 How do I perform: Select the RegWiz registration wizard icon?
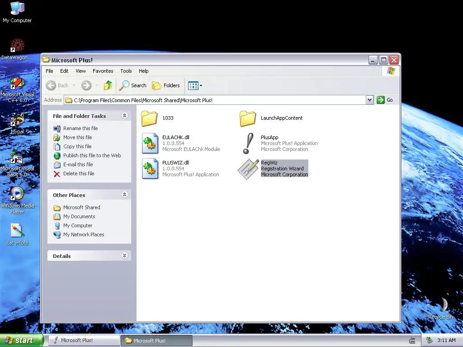248,169
